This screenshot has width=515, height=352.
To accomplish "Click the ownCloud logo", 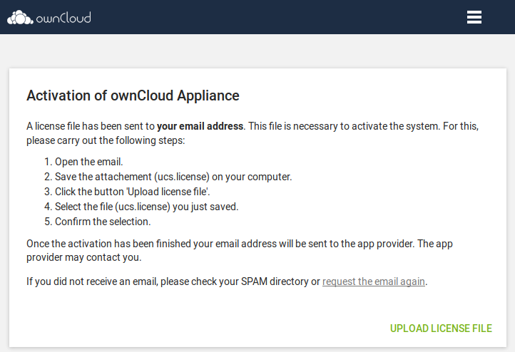I will (x=49, y=18).
